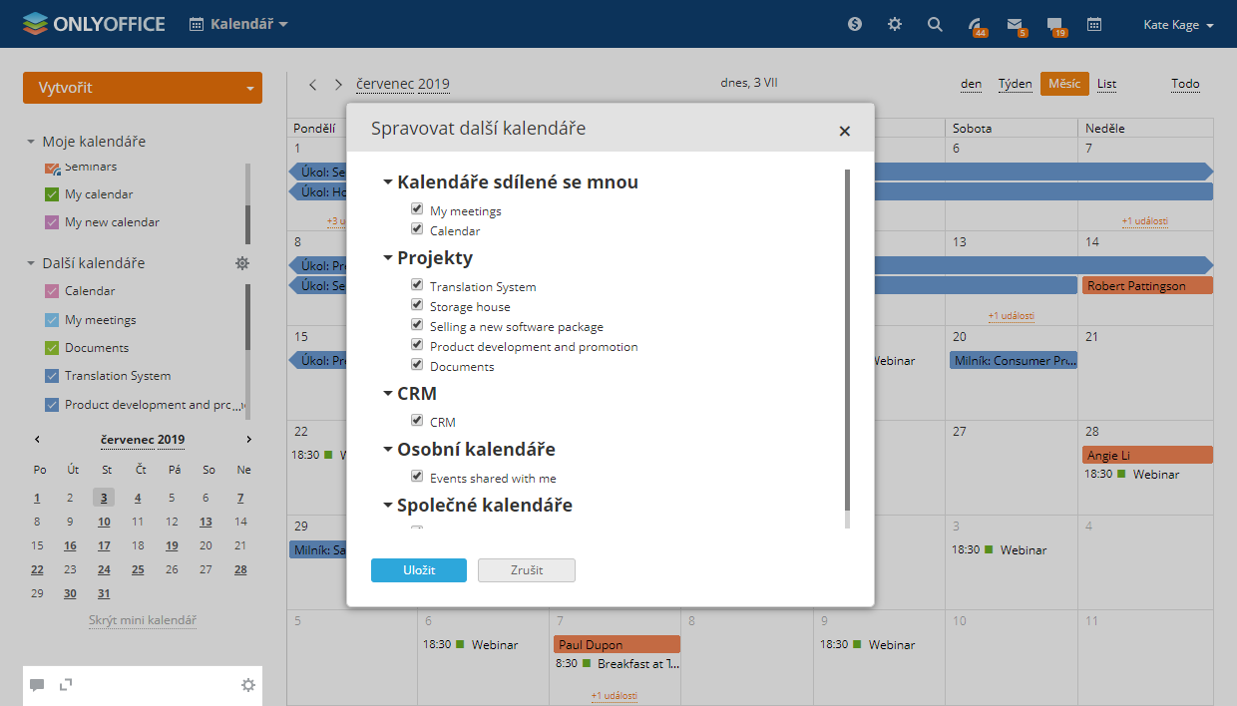Click the feed icon with 44 badge

coord(975,25)
